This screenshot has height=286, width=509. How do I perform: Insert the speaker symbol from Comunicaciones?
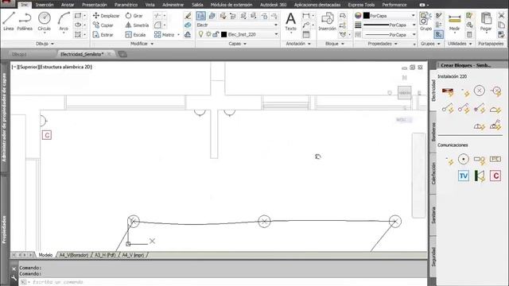[x=480, y=176]
